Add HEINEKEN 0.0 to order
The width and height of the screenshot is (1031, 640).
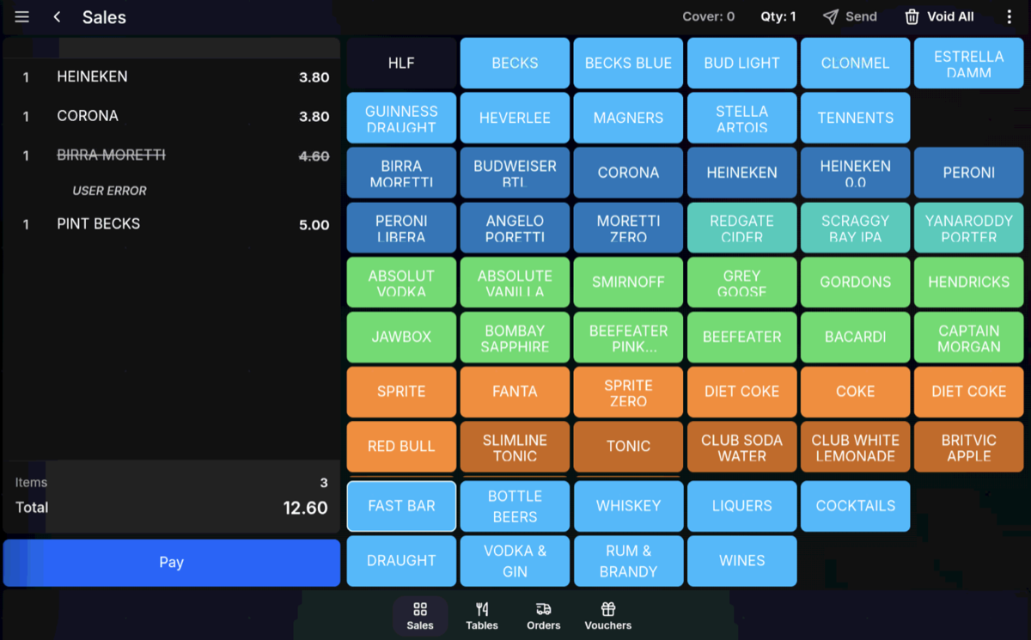pos(855,173)
